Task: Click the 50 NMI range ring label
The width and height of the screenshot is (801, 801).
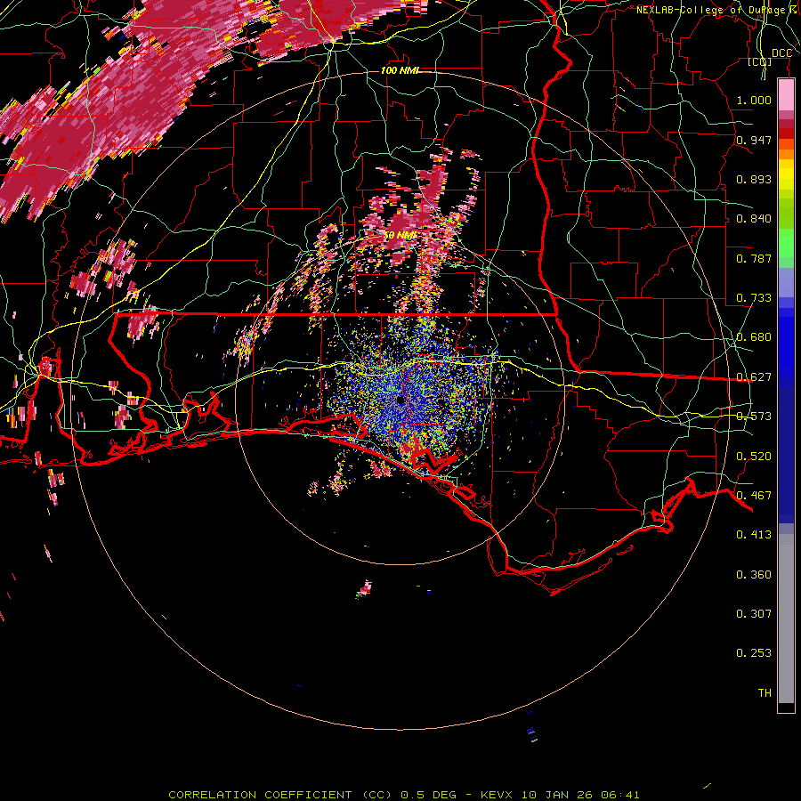Action: tap(400, 236)
